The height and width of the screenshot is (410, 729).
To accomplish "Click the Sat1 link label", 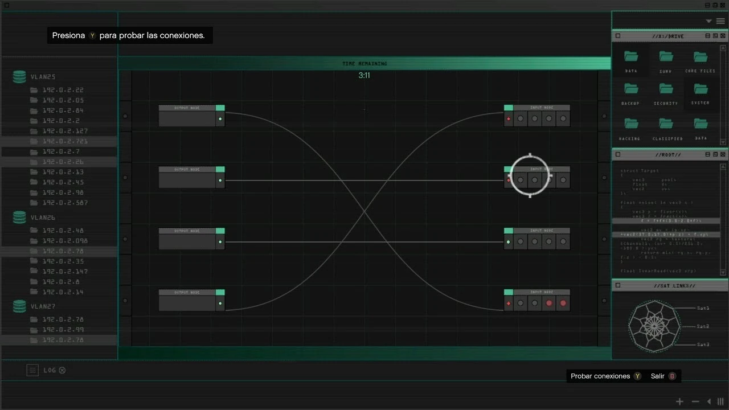I will coord(703,308).
